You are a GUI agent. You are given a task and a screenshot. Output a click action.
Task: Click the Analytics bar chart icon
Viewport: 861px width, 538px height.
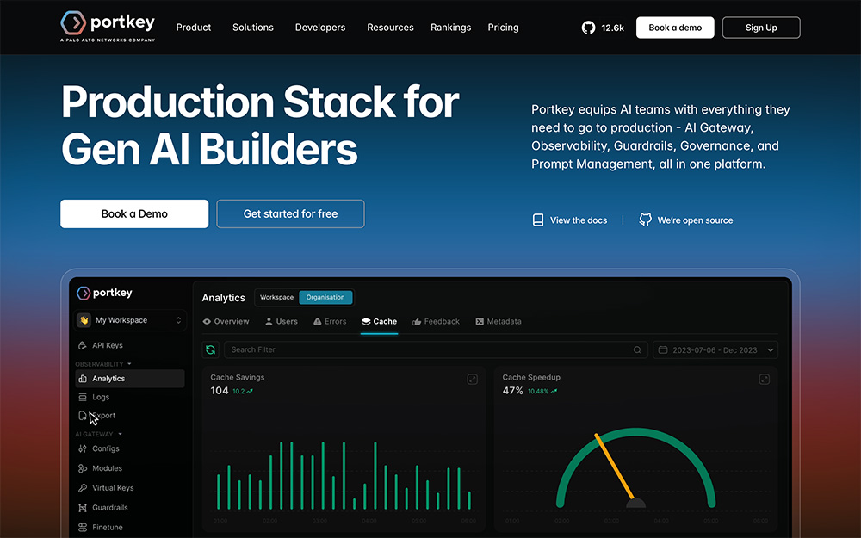[83, 378]
